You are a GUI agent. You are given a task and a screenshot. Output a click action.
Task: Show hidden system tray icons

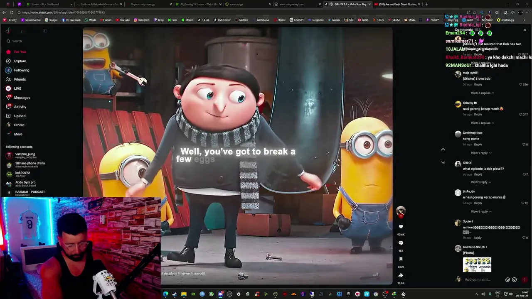(477, 294)
